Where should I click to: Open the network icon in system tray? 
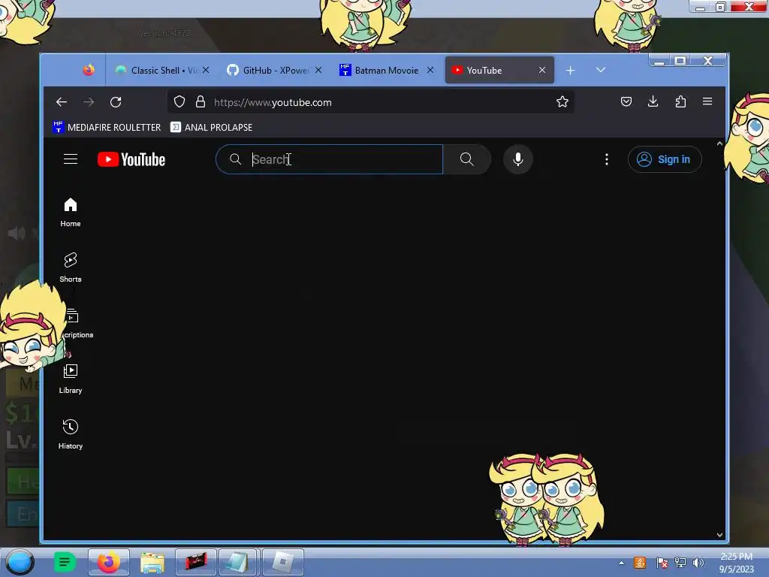(680, 563)
